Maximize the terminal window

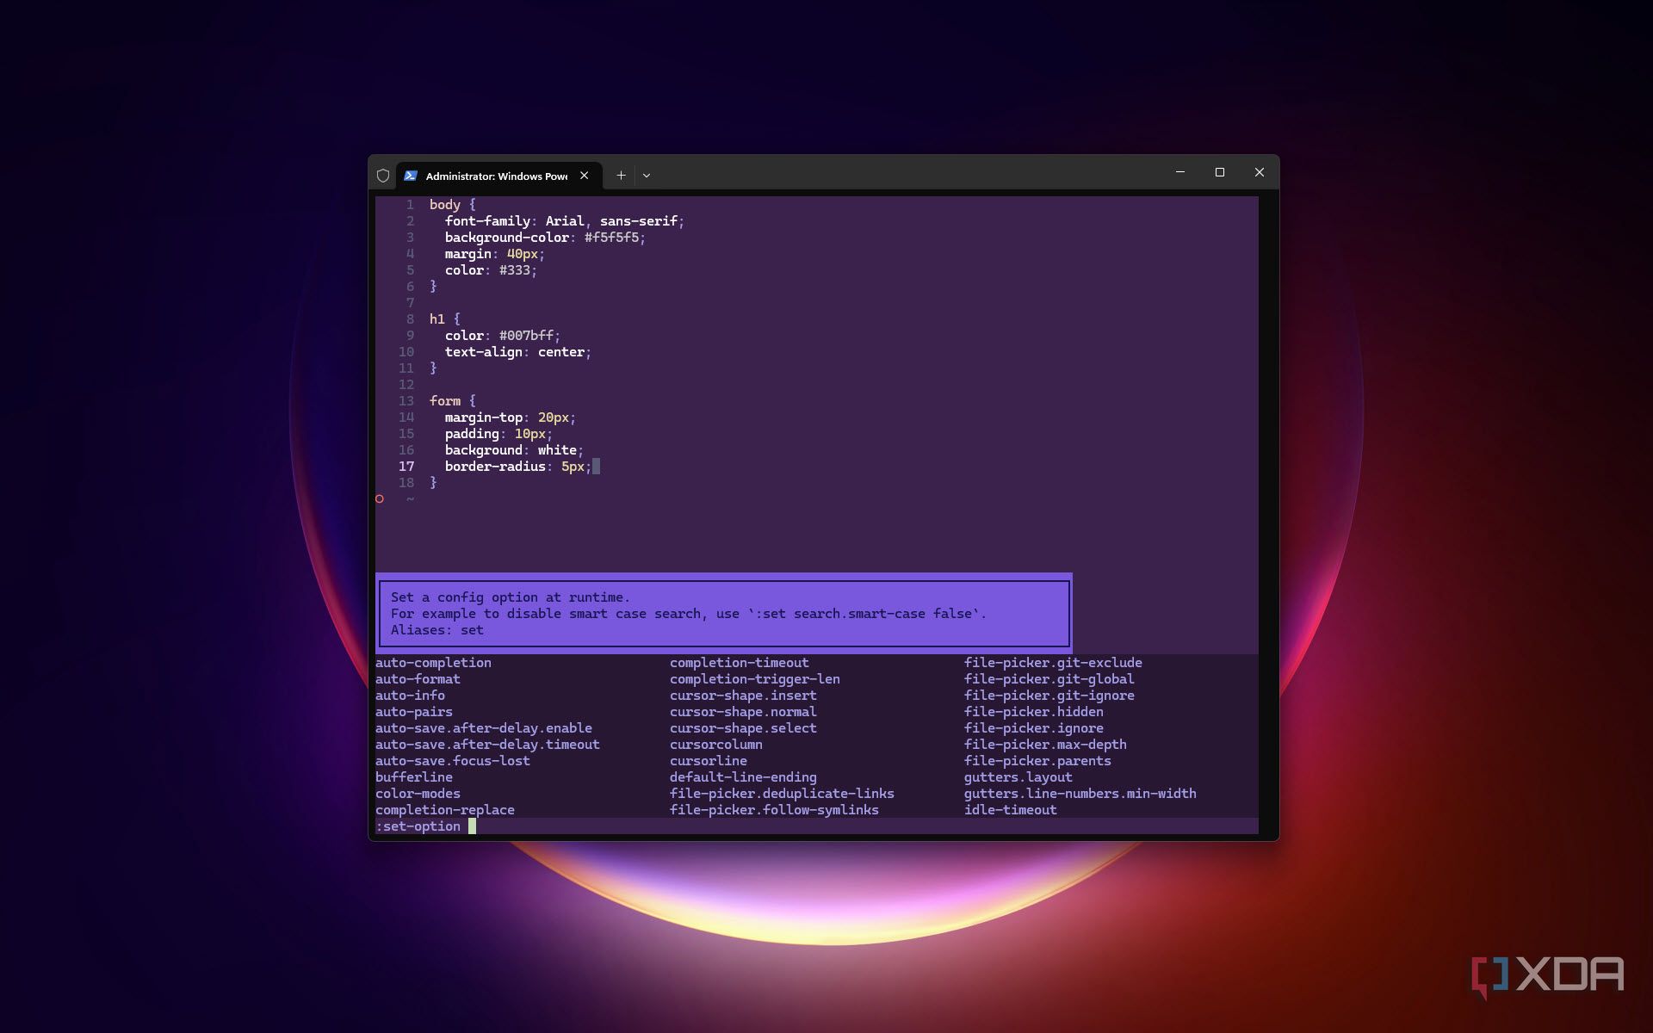coord(1220,173)
